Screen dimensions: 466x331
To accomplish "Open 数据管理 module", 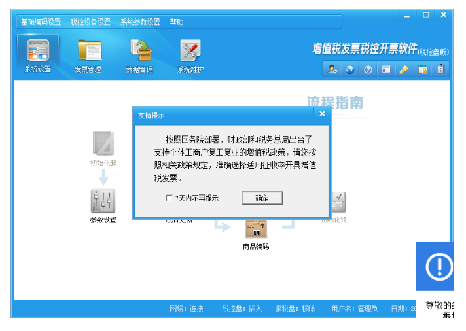I will pos(139,54).
